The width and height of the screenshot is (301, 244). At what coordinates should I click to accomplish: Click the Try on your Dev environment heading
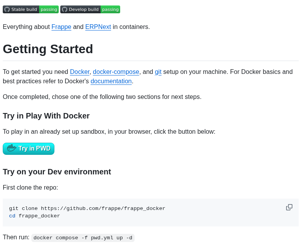coord(57,172)
